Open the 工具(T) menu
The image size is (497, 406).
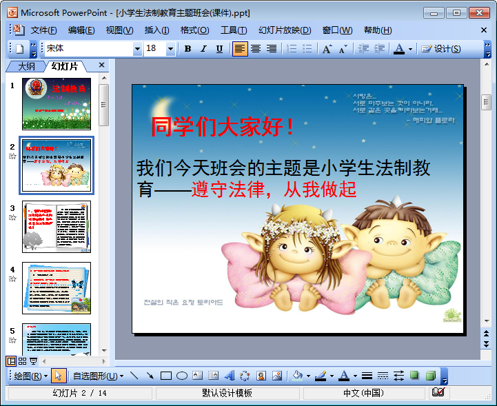pos(234,30)
